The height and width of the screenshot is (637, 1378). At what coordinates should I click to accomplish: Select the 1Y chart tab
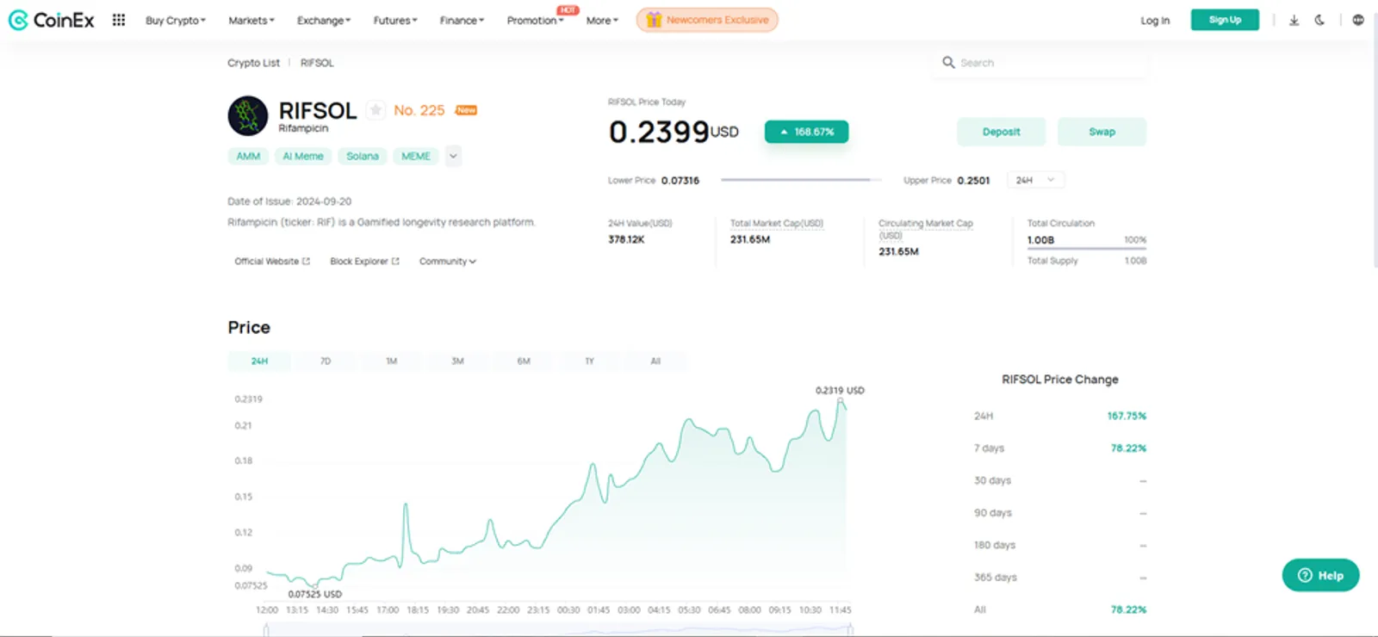point(589,361)
